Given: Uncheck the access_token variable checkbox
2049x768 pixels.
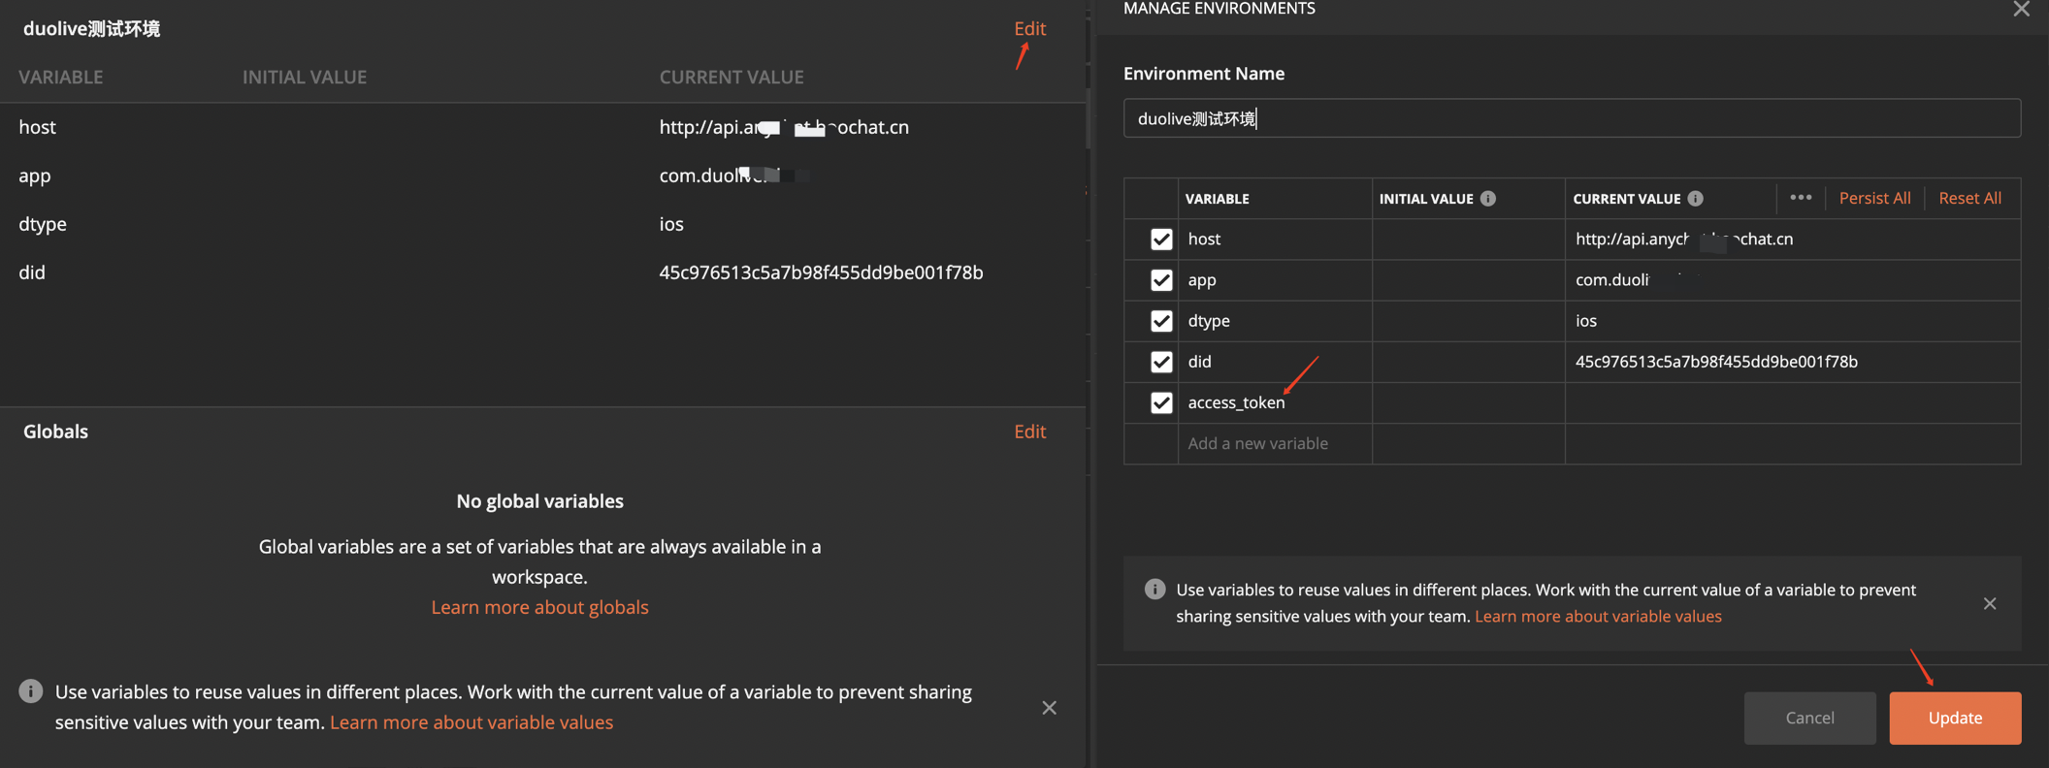Looking at the screenshot, I should pos(1161,402).
